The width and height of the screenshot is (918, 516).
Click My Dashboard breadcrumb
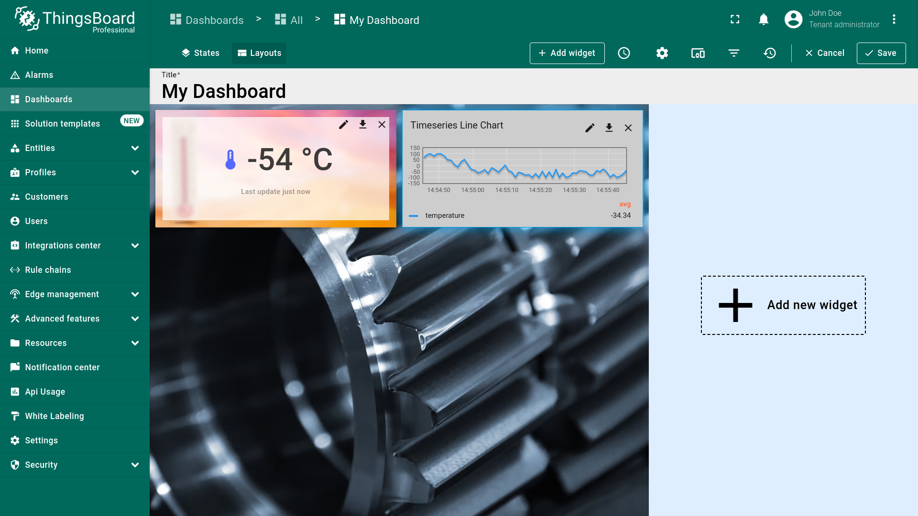pos(377,20)
